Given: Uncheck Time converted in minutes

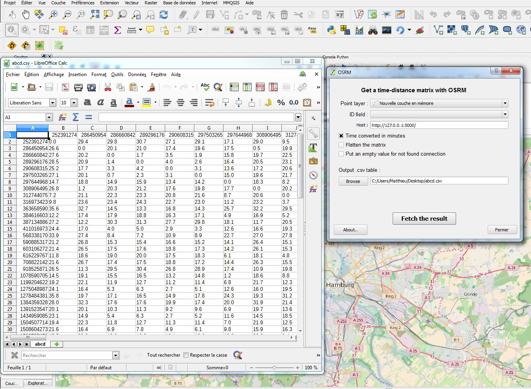Looking at the screenshot, I should [x=341, y=136].
